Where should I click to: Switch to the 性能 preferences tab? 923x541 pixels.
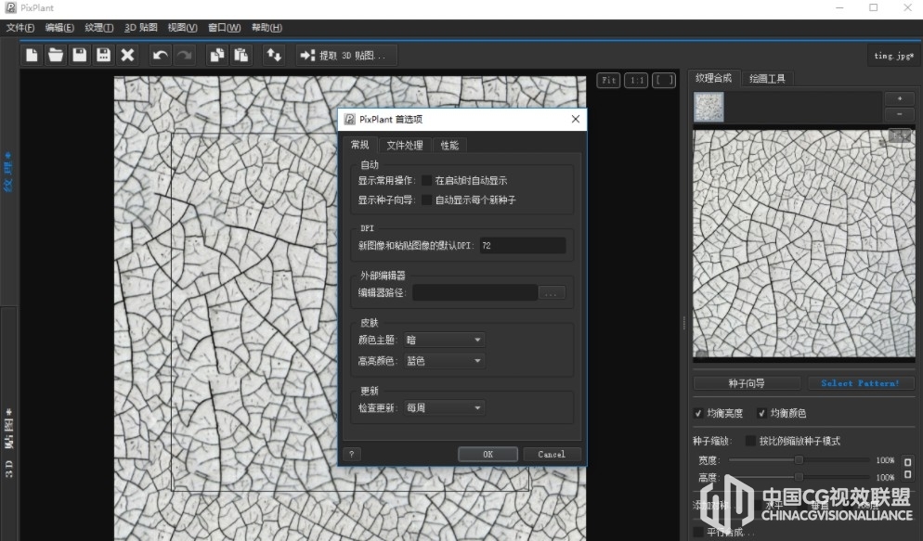tap(449, 146)
